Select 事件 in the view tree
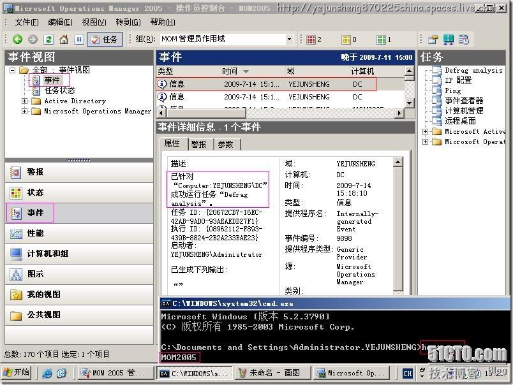This screenshot has height=385, width=513. tap(52, 80)
